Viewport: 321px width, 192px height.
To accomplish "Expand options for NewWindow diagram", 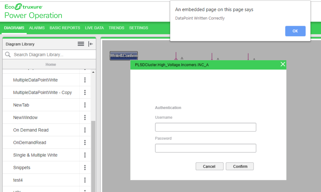I will click(x=85, y=118).
